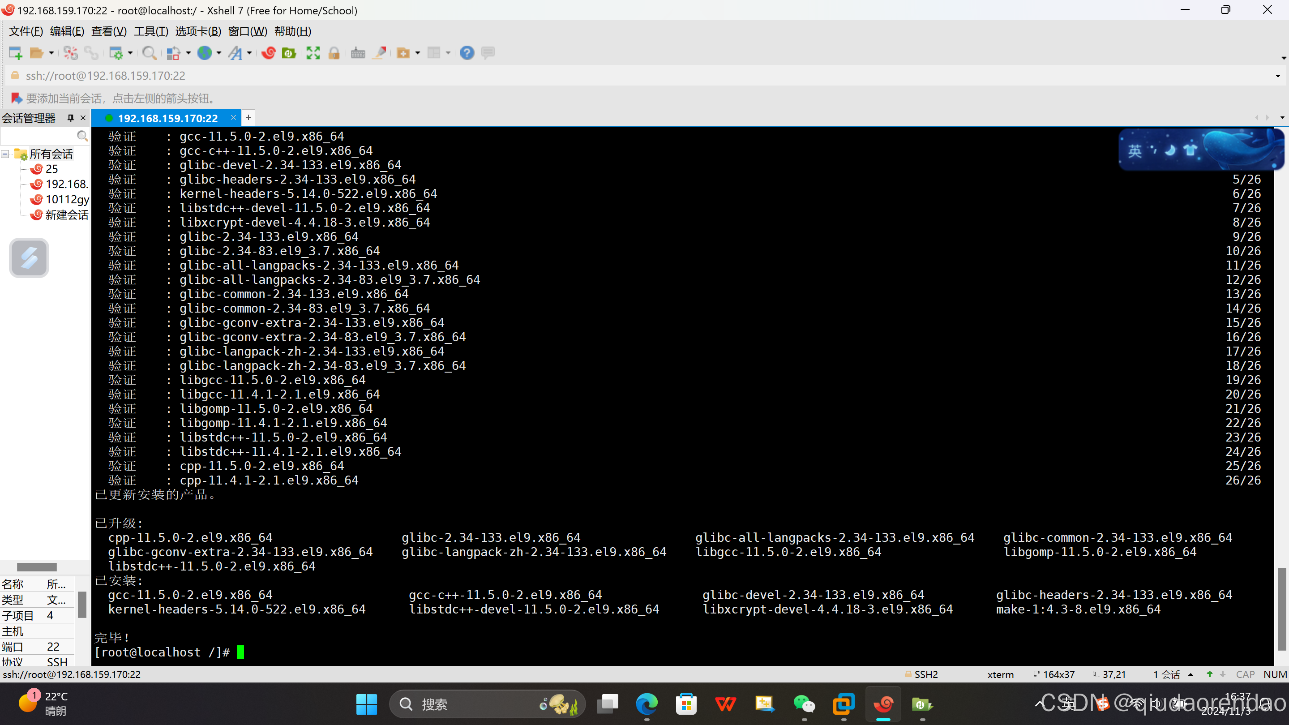Launch Xftp file transfer icon

tap(289, 52)
